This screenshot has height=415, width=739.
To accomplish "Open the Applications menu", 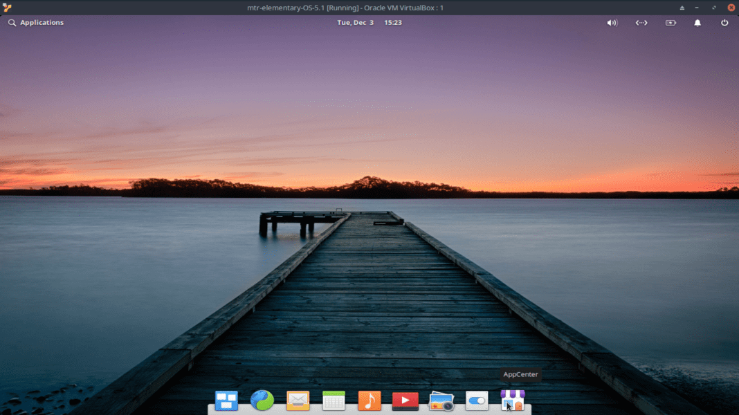I will (42, 22).
